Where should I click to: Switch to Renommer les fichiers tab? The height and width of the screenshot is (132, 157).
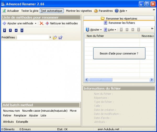point(119,23)
